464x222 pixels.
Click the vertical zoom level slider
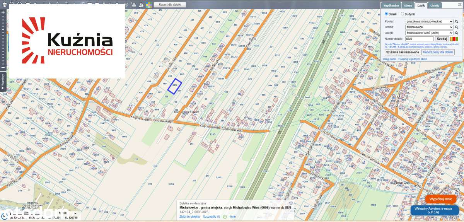tap(3, 41)
